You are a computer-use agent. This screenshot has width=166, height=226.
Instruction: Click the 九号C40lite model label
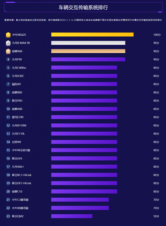tap(19, 68)
